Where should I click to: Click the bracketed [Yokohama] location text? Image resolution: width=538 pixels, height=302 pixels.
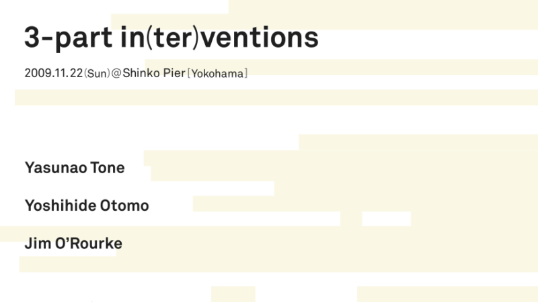pos(217,74)
